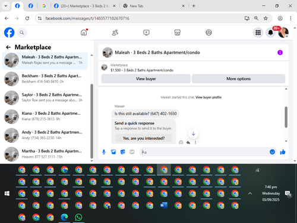Send a thumbs-up like
Viewport: 297px width, 223px height.
pyautogui.click(x=283, y=152)
